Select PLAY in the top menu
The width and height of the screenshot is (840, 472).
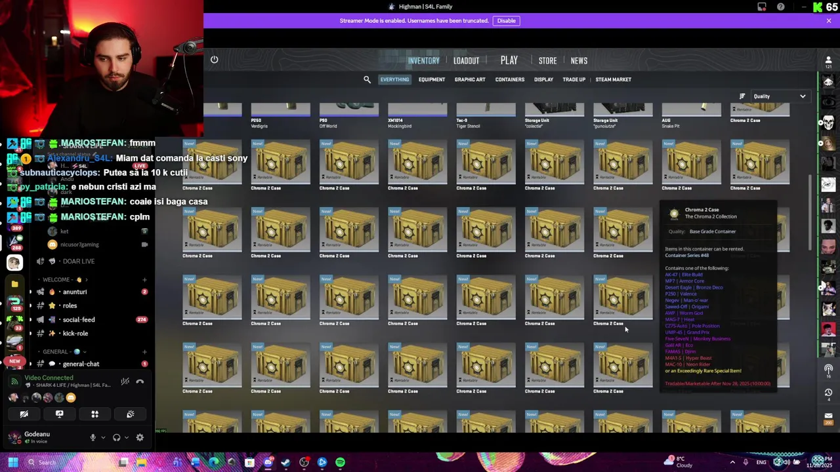(x=509, y=60)
